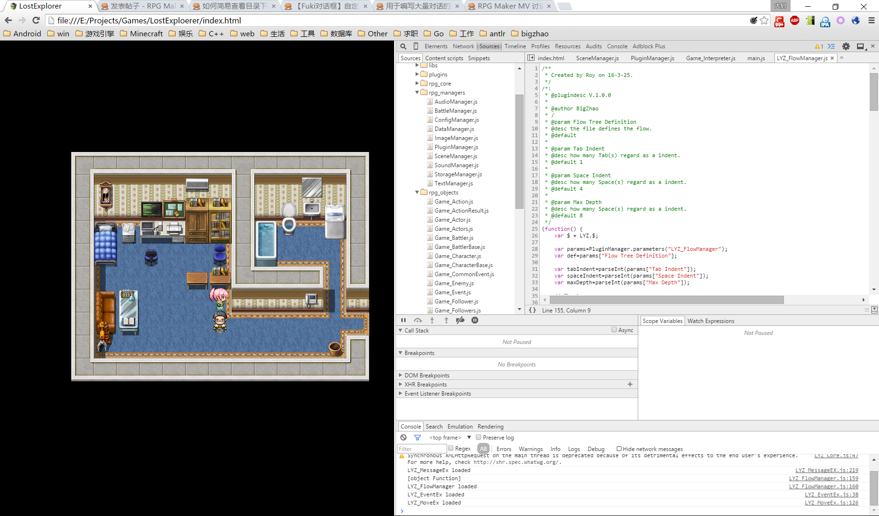This screenshot has height=516, width=879.
Task: Click the step out of function icon
Action: 446,320
